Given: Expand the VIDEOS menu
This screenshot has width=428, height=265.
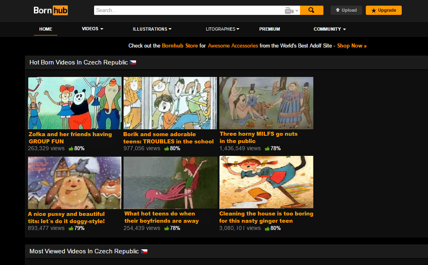Looking at the screenshot, I should (92, 29).
